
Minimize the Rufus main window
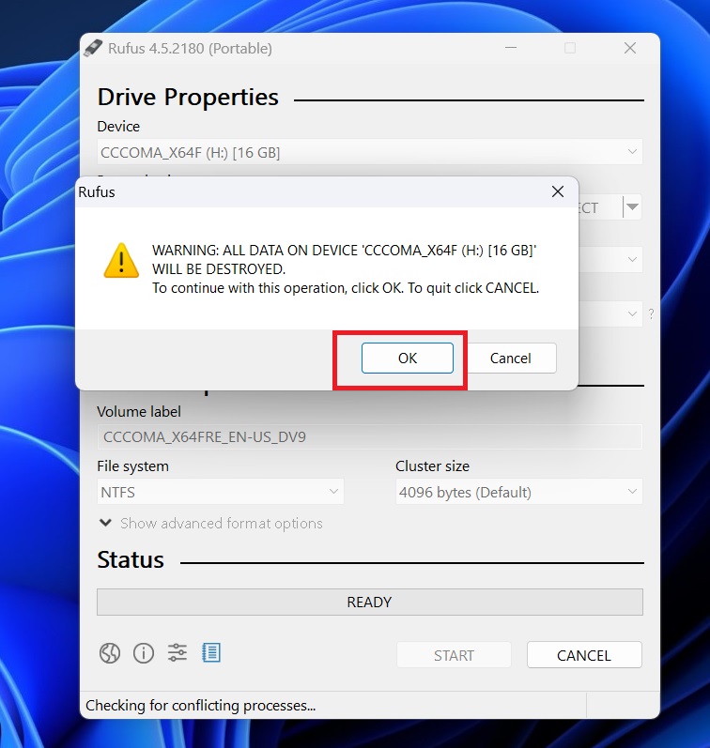click(x=511, y=48)
